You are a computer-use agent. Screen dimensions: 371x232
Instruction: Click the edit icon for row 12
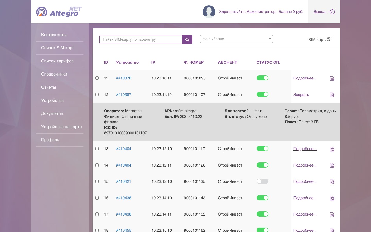(x=332, y=95)
